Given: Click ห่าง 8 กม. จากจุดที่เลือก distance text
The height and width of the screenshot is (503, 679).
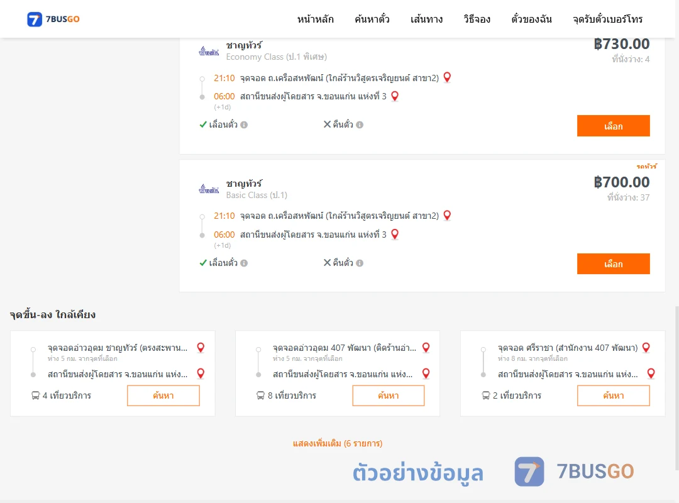Looking at the screenshot, I should [x=533, y=359].
